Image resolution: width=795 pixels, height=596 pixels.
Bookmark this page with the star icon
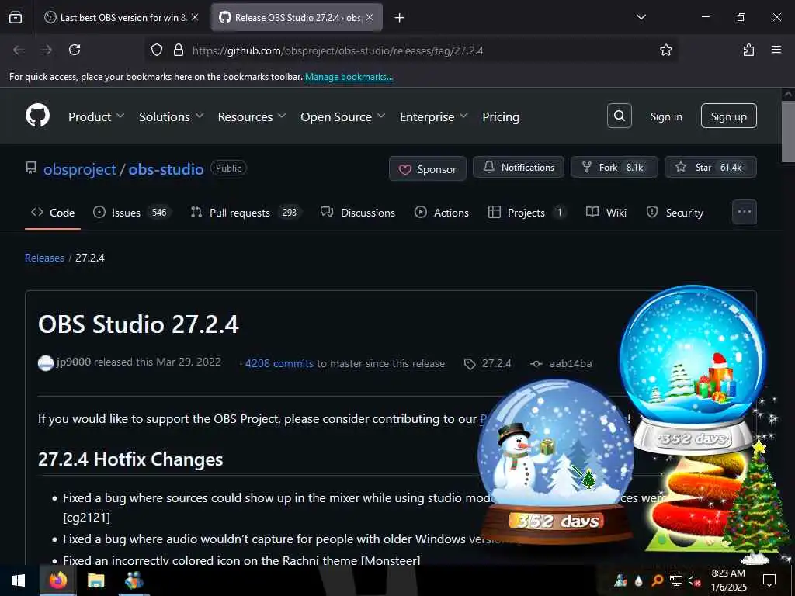[x=665, y=50]
